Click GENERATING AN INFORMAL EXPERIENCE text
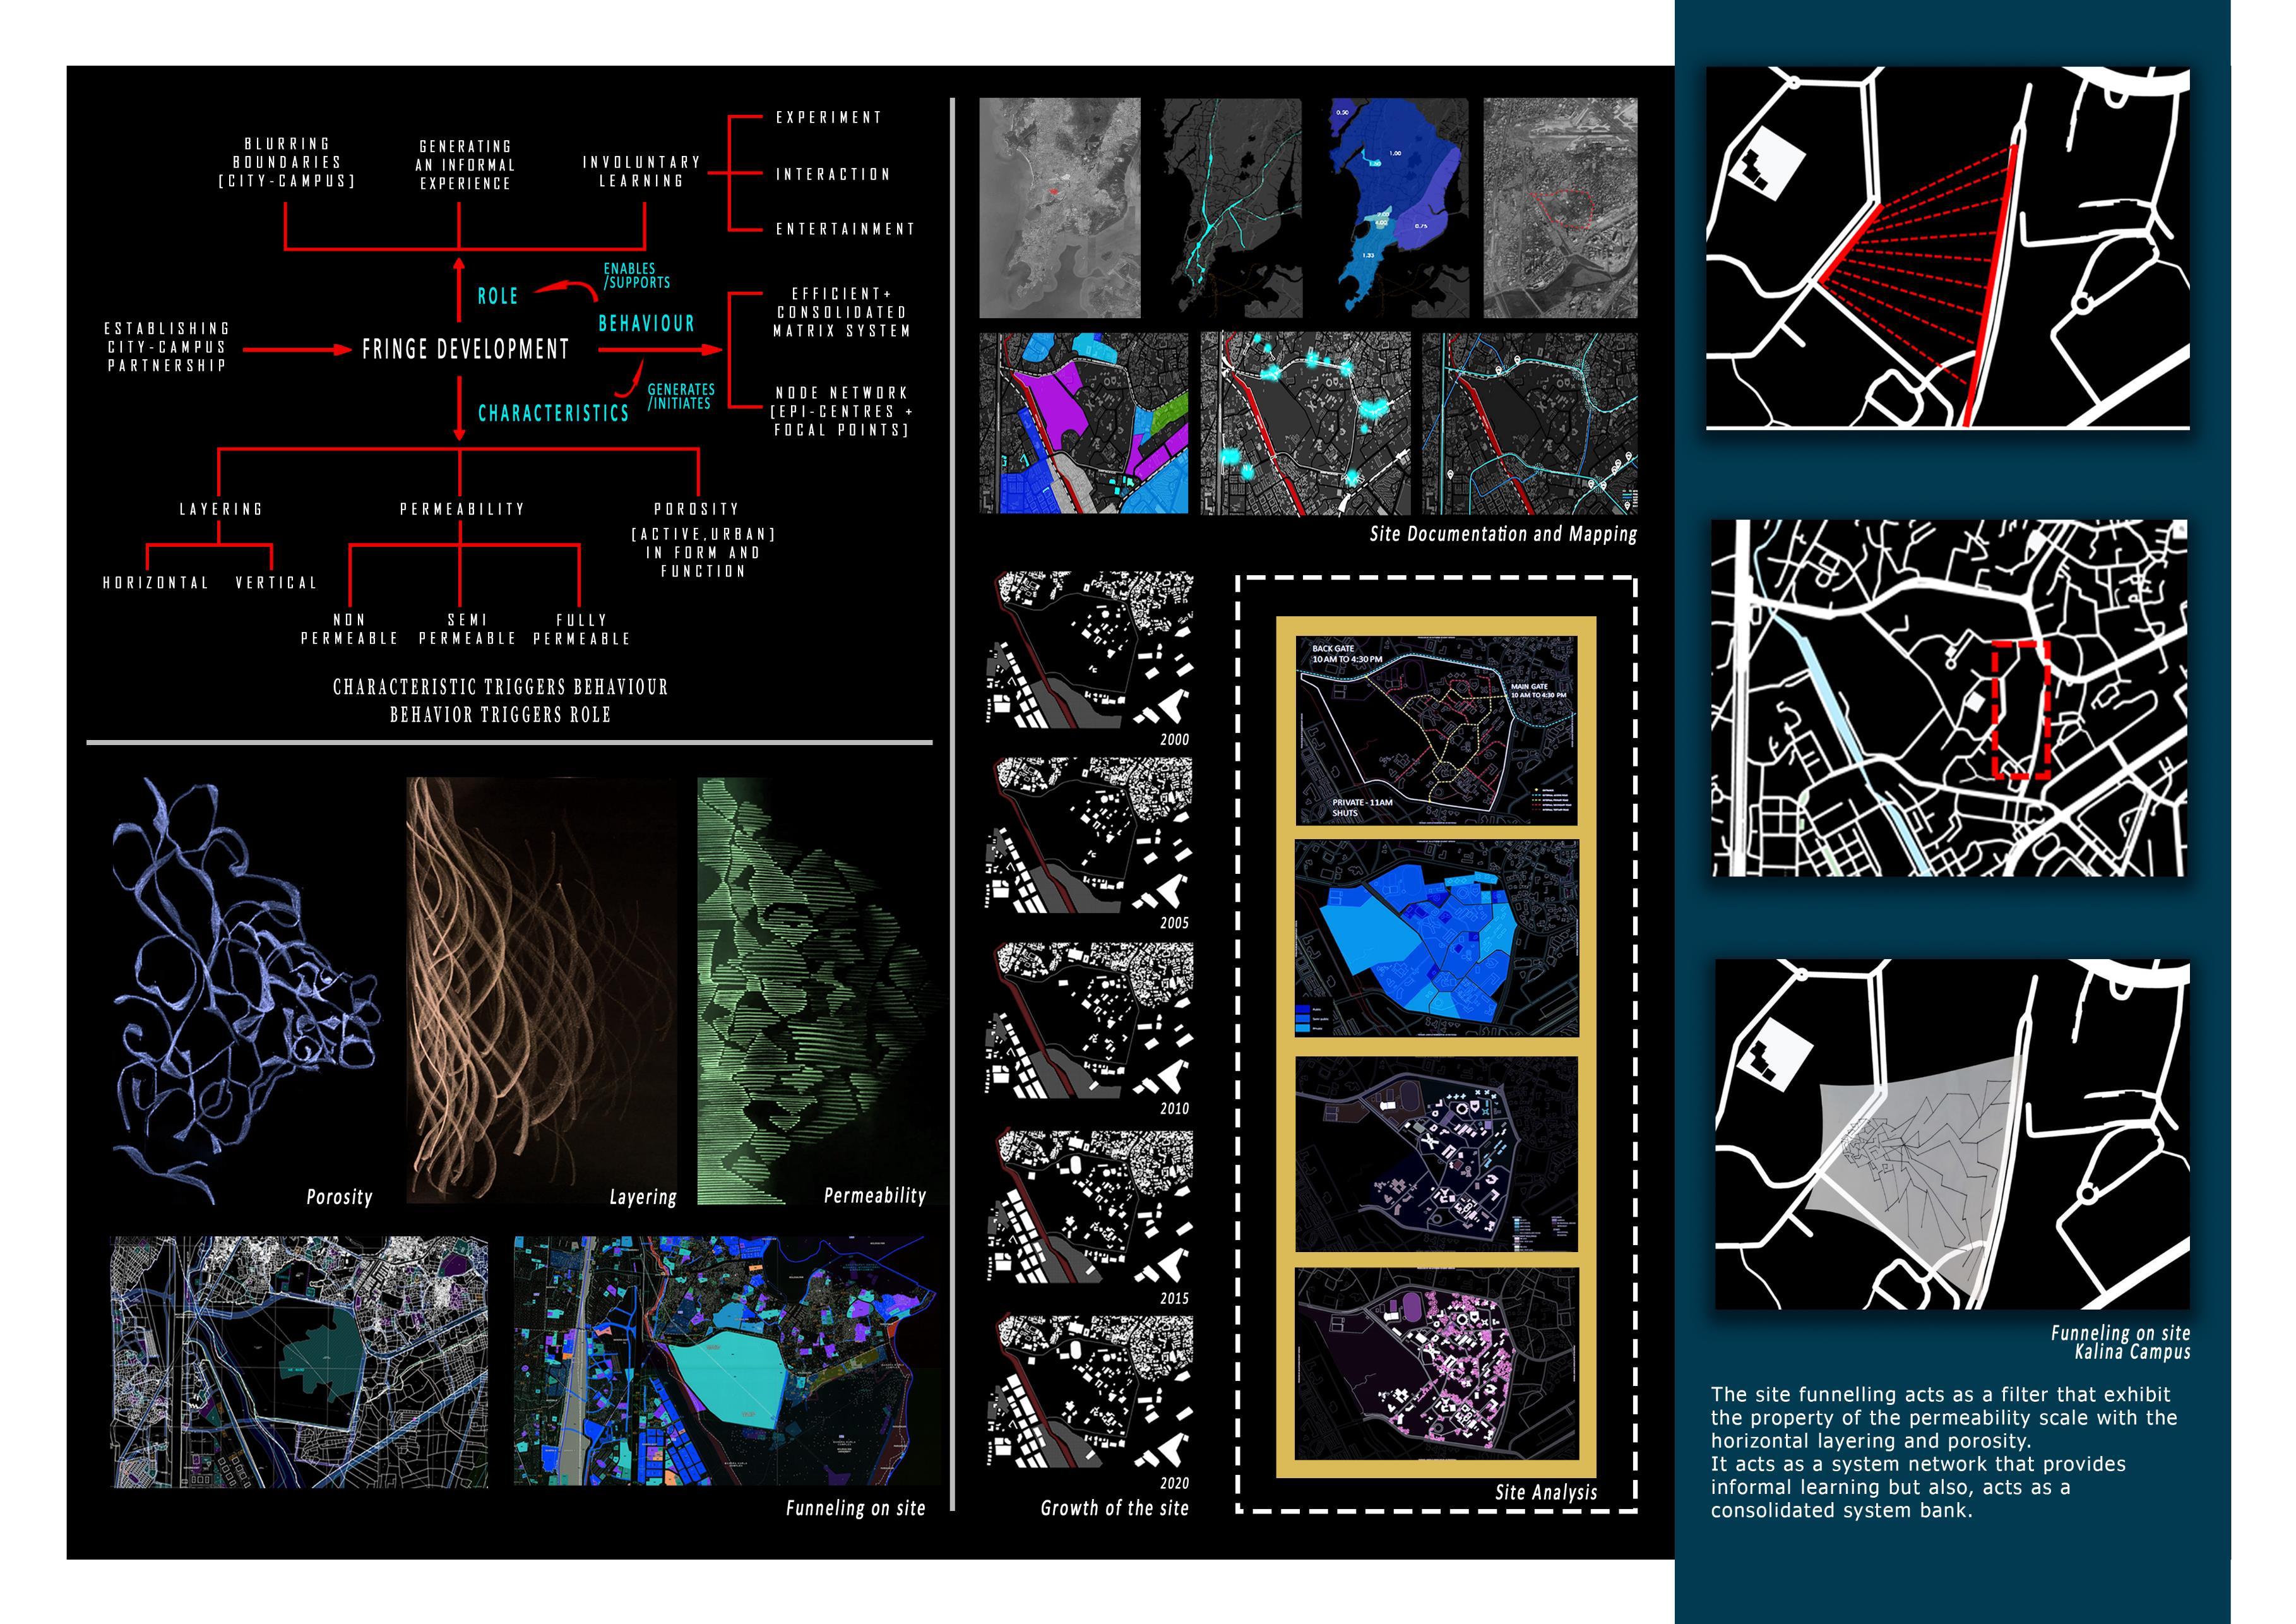This screenshot has width=2296, height=1624. click(x=465, y=165)
